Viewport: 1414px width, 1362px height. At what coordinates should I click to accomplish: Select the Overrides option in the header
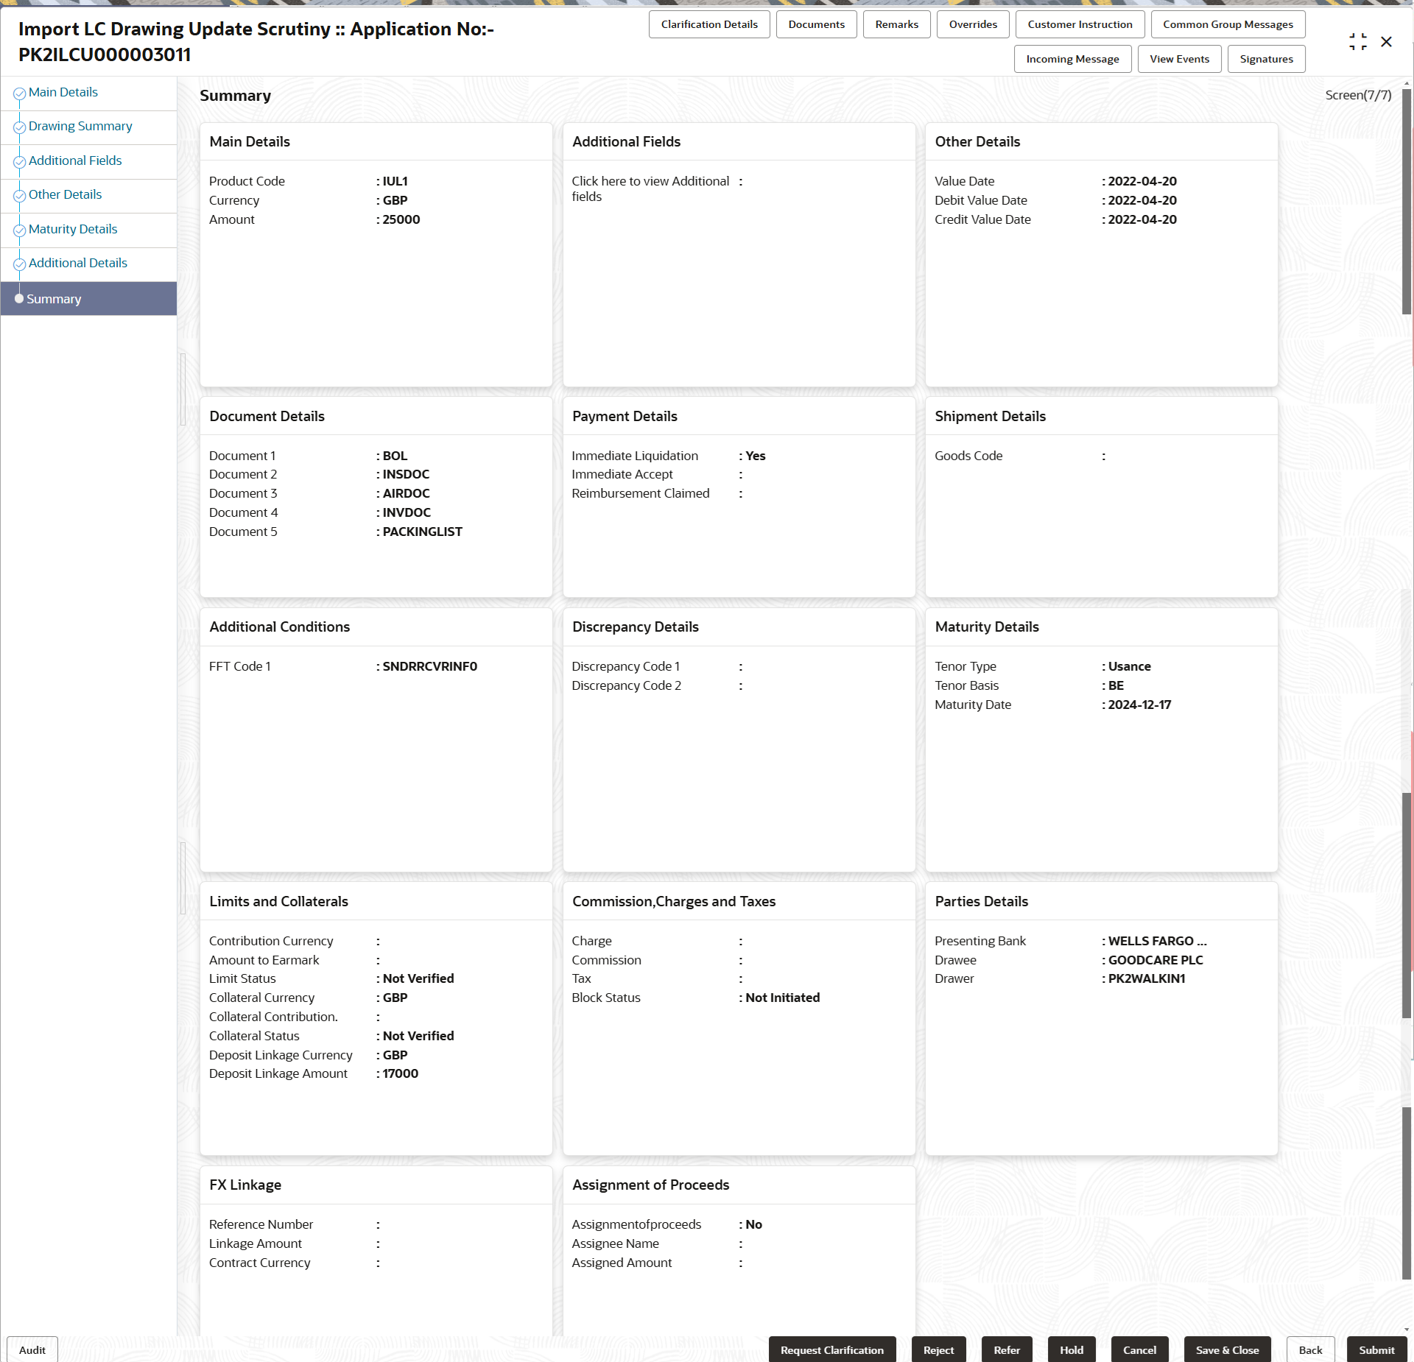[x=973, y=24]
